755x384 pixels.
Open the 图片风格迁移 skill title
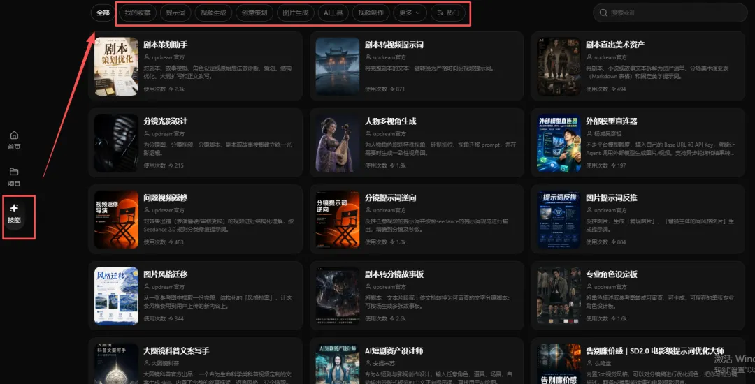point(166,274)
